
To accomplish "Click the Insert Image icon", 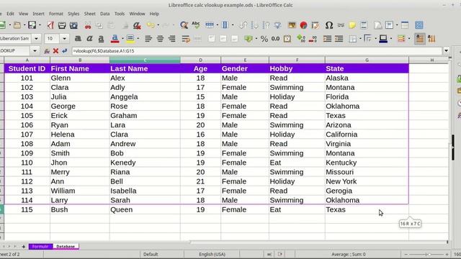I will click(292, 25).
